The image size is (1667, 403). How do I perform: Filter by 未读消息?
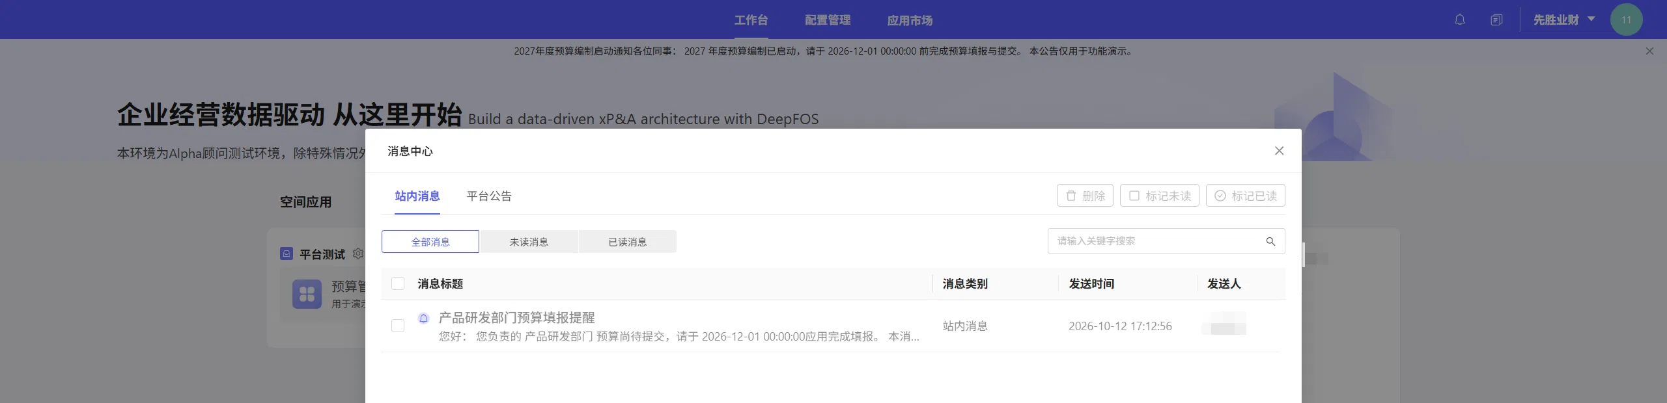point(529,242)
